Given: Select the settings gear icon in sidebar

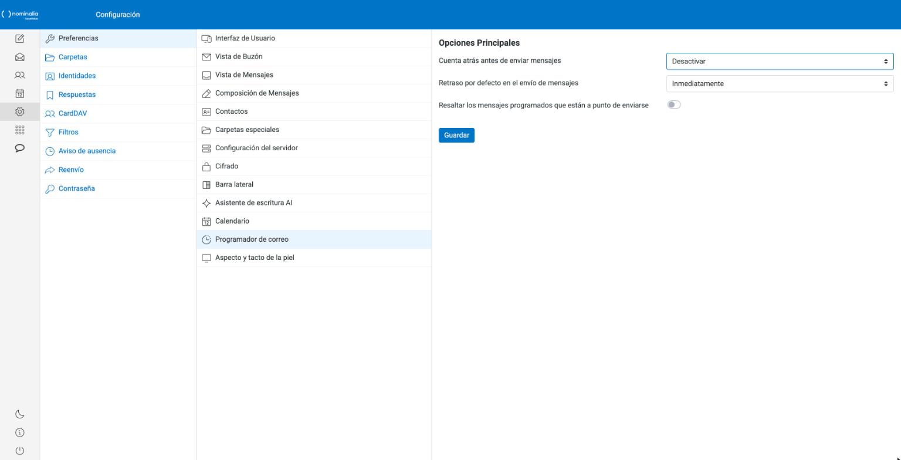Looking at the screenshot, I should coord(19,111).
